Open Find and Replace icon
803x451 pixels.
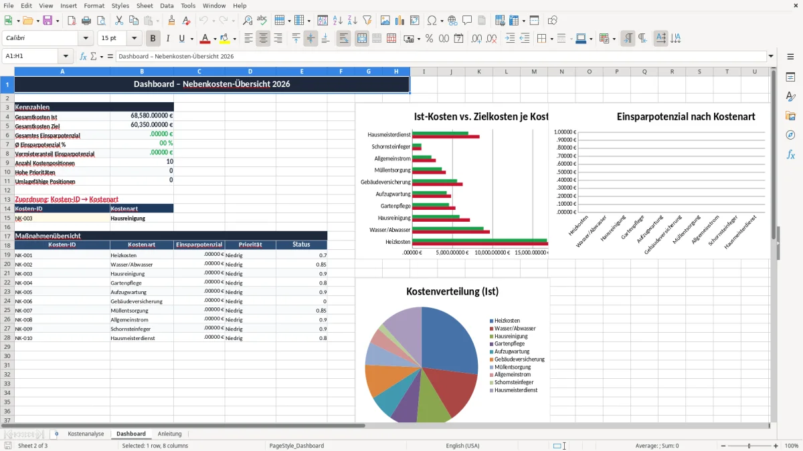tap(248, 21)
